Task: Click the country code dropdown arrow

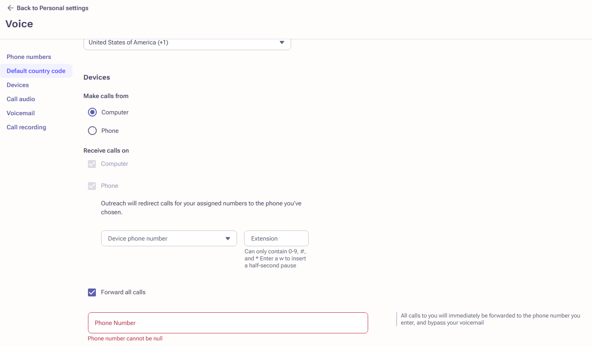Action: (x=282, y=43)
